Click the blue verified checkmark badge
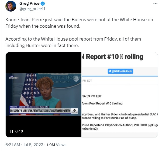This screenshot has height=151, width=162. coord(43,4)
